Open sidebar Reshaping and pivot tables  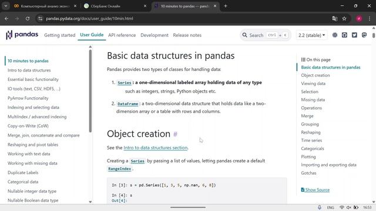point(33,145)
